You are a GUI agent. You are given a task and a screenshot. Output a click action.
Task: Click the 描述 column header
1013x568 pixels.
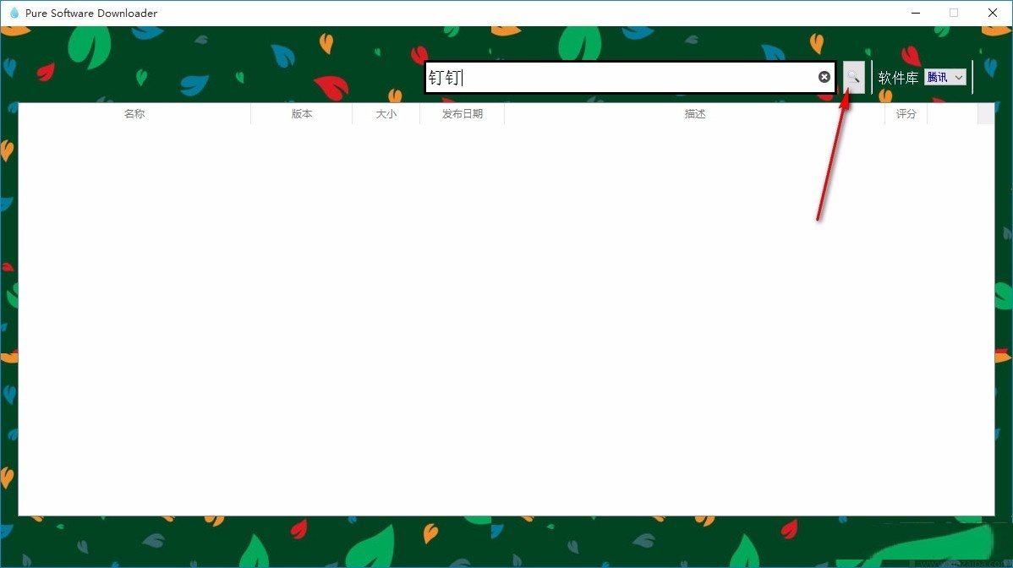tap(694, 113)
